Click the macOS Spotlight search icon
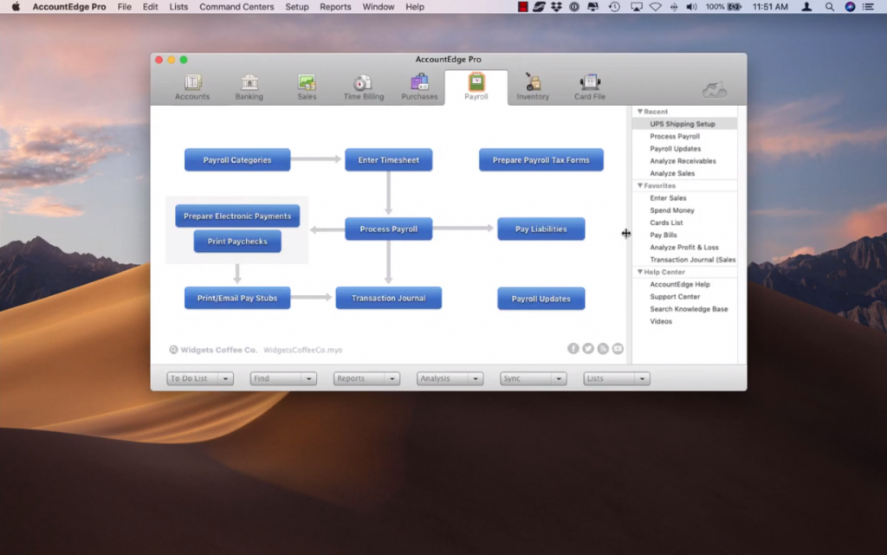The image size is (887, 555). (x=829, y=7)
